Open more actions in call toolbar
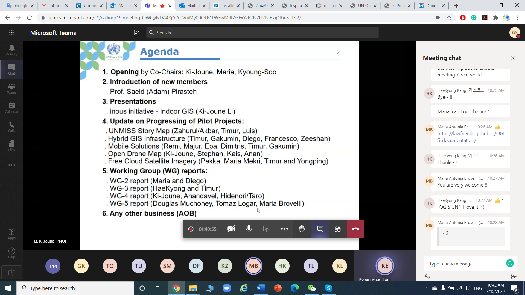The height and width of the screenshot is (295, 525). click(284, 229)
